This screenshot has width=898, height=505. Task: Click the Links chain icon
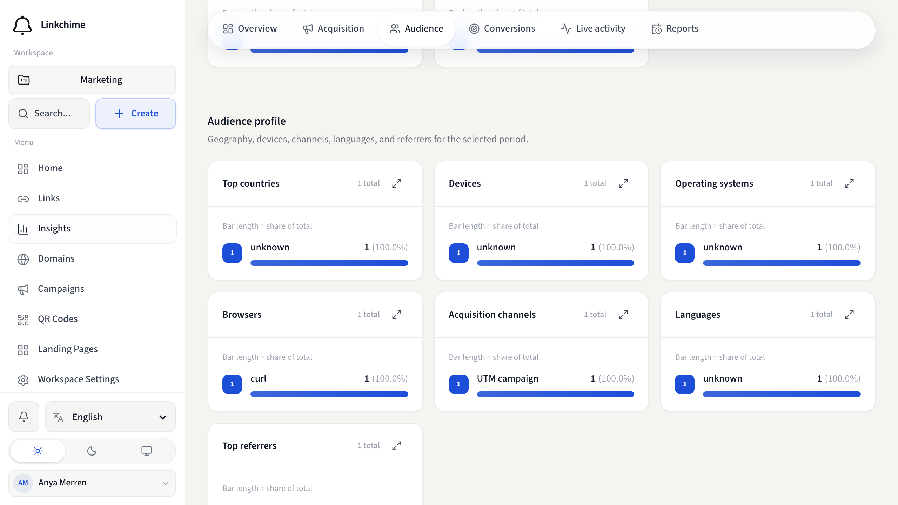[x=23, y=199]
